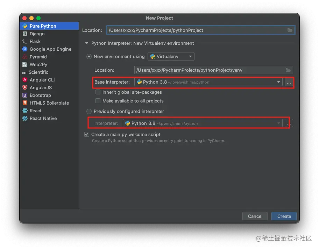Click ellipsis button beside Interpreter field
The height and width of the screenshot is (249, 319).
coord(289,123)
